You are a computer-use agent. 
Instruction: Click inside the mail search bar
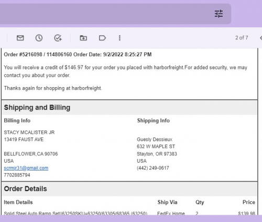pos(105,14)
